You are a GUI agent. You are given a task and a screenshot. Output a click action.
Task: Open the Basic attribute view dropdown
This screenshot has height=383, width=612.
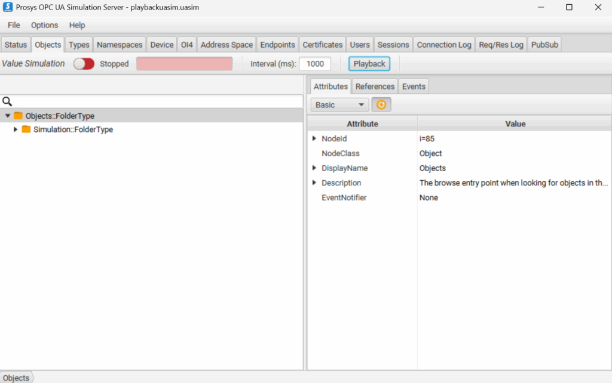(339, 104)
